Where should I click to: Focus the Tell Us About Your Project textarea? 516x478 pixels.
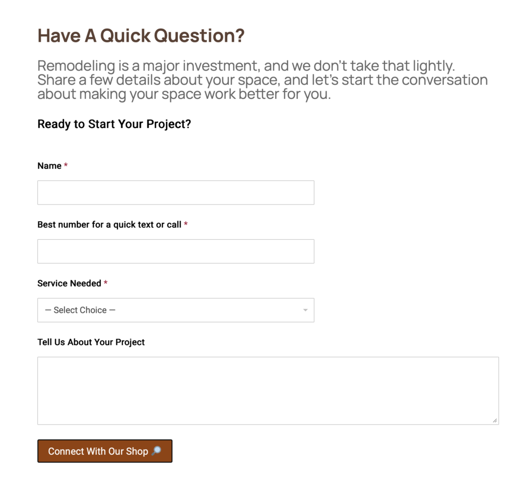[267, 390]
